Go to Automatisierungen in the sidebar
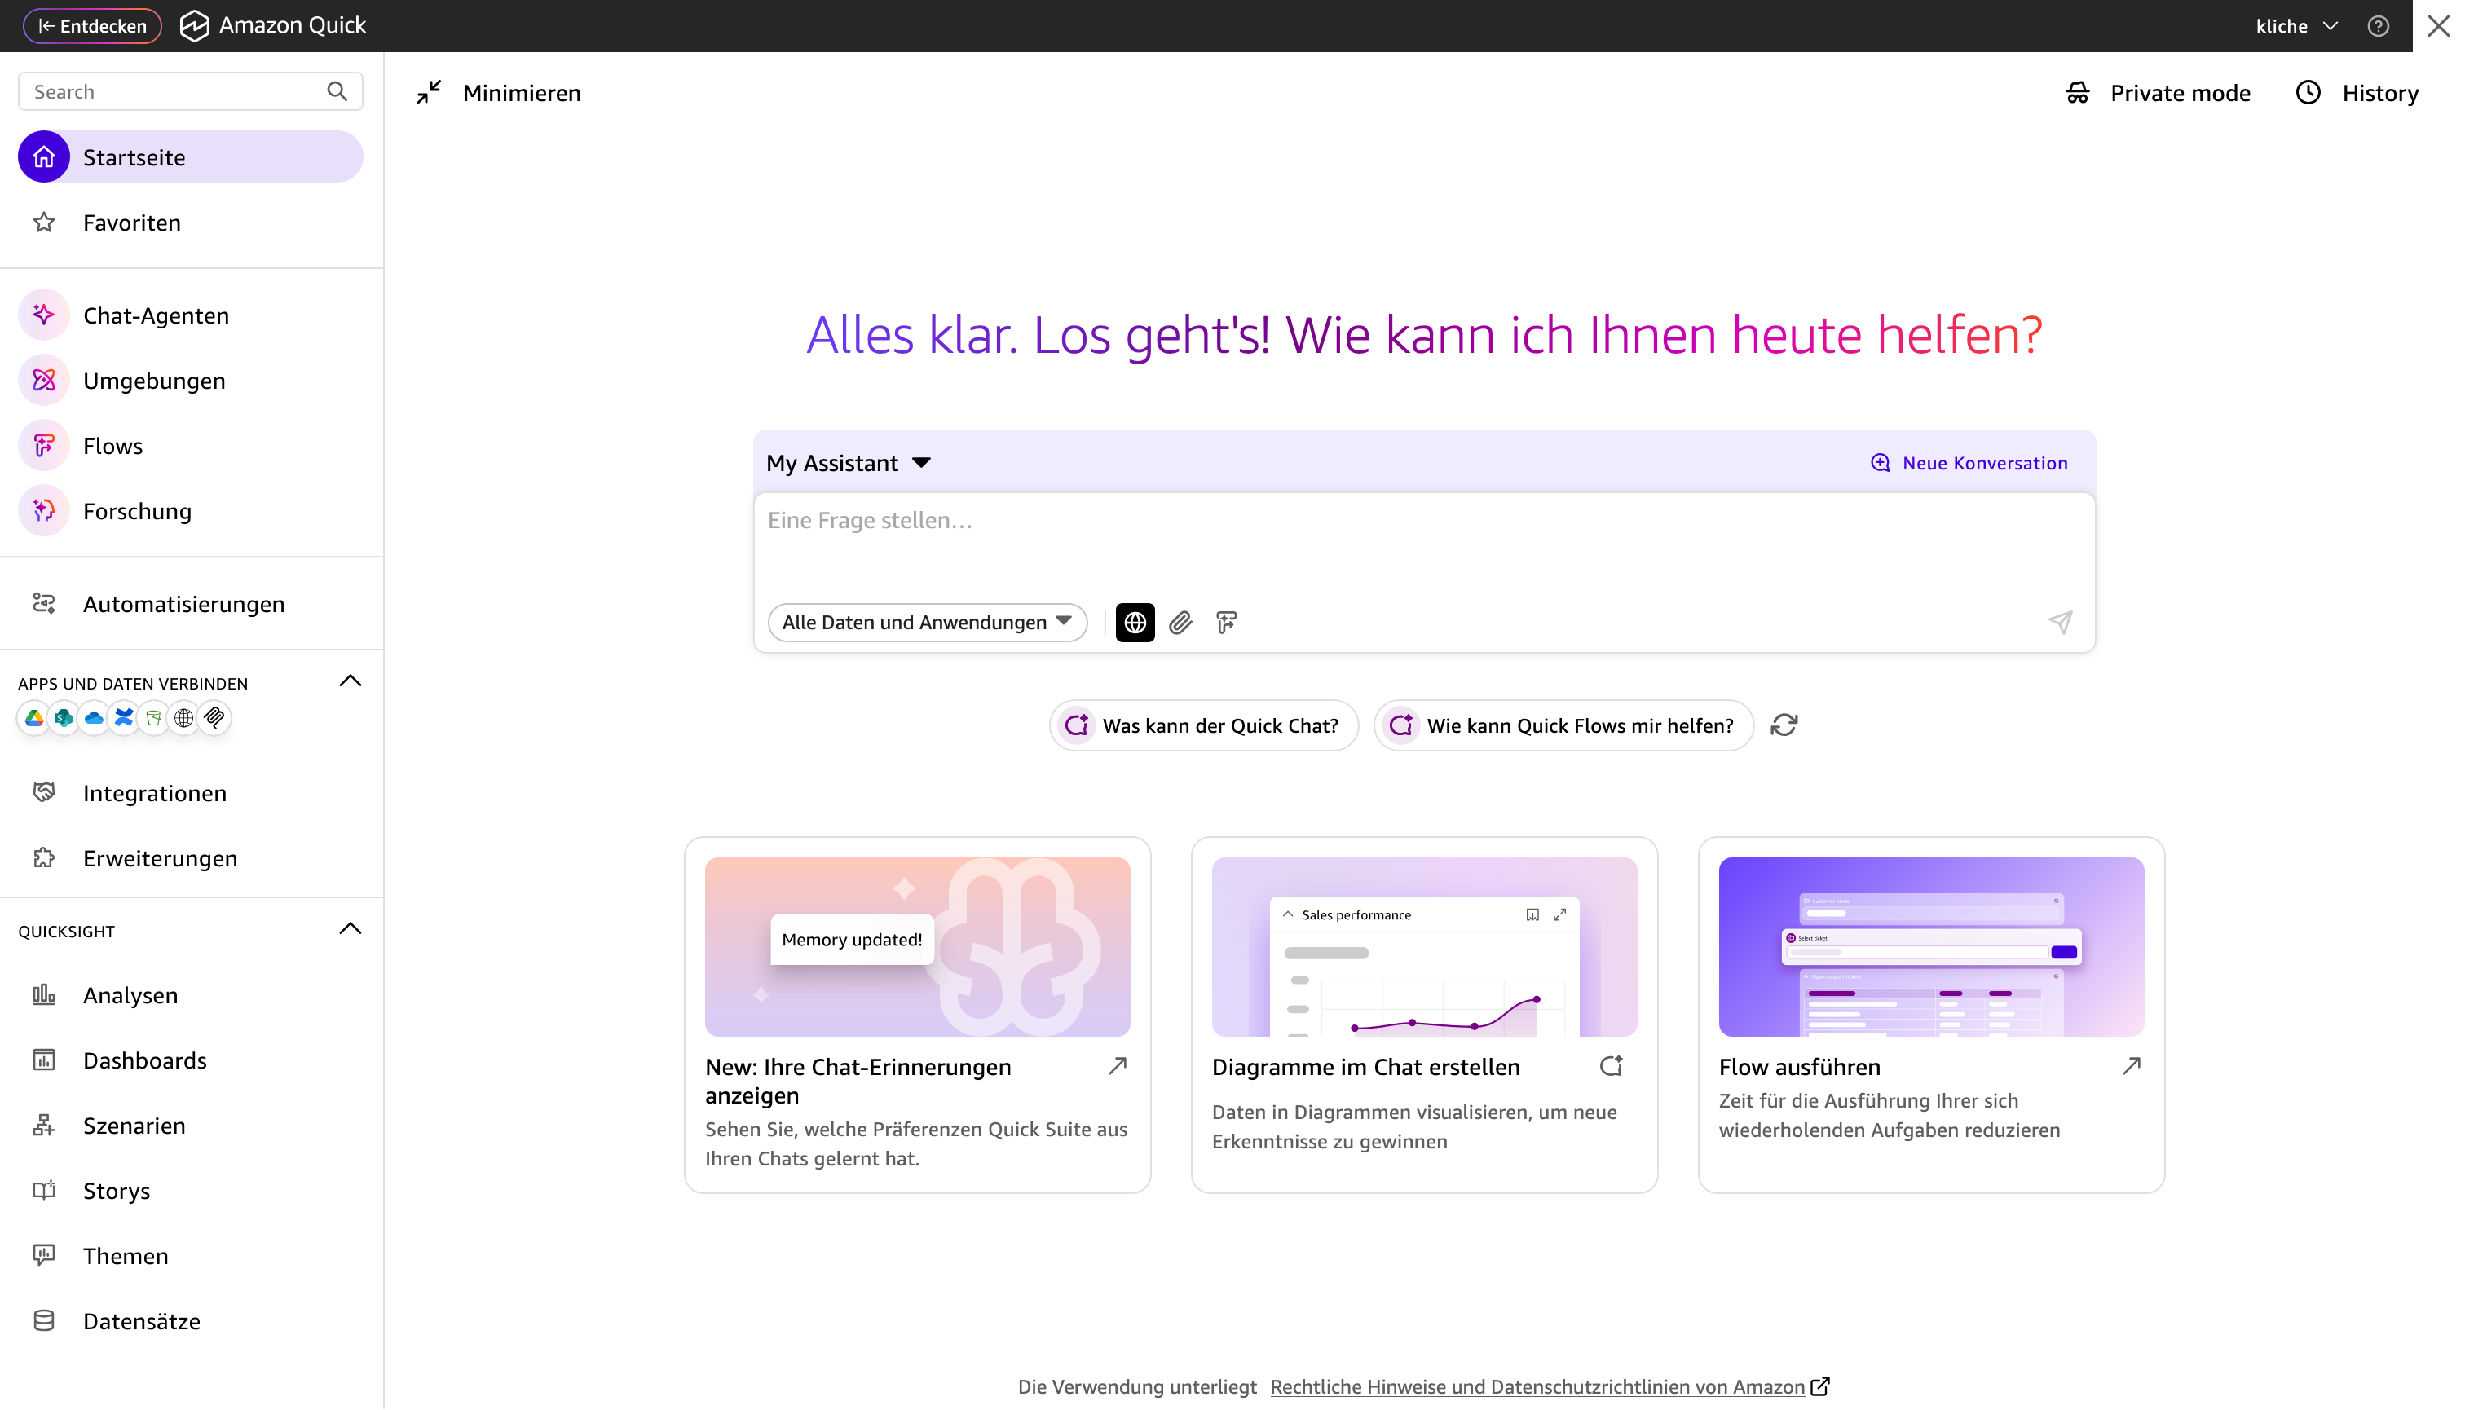2465x1410 pixels. pos(183,604)
